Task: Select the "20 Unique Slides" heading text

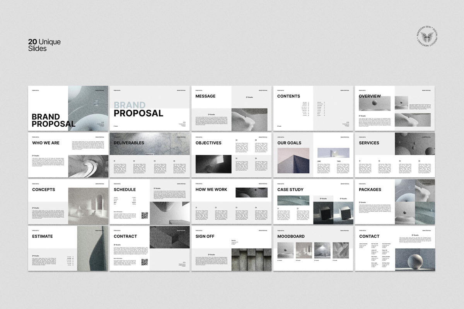Action: click(x=44, y=45)
